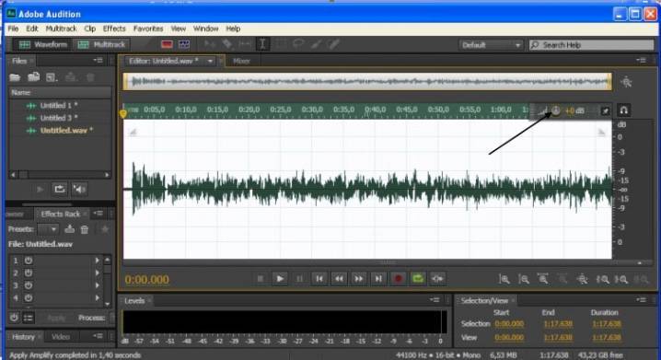Switch to the Mixer tab
Image resolution: width=661 pixels, height=360 pixels.
pos(241,61)
